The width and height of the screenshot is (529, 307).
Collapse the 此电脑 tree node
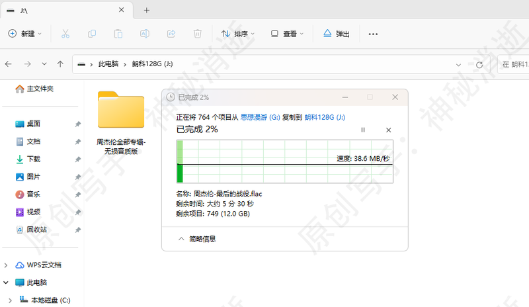[6, 283]
